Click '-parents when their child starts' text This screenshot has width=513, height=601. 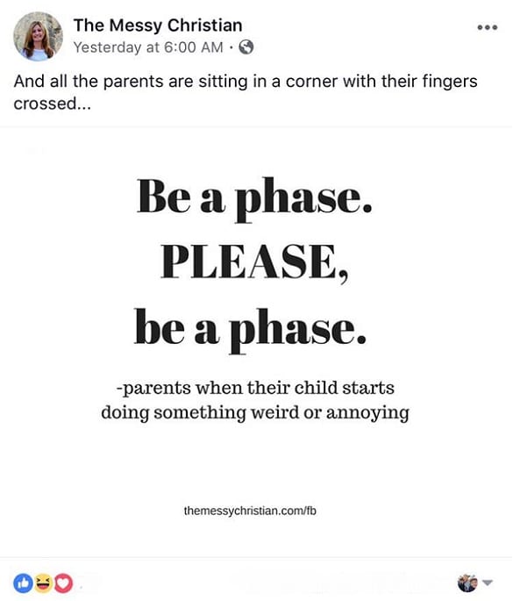(255, 388)
